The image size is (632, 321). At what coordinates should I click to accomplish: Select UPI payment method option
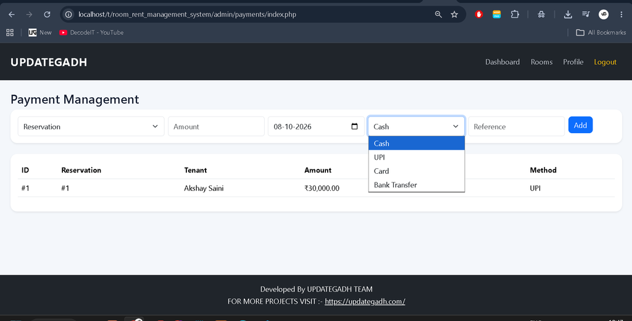(x=417, y=157)
